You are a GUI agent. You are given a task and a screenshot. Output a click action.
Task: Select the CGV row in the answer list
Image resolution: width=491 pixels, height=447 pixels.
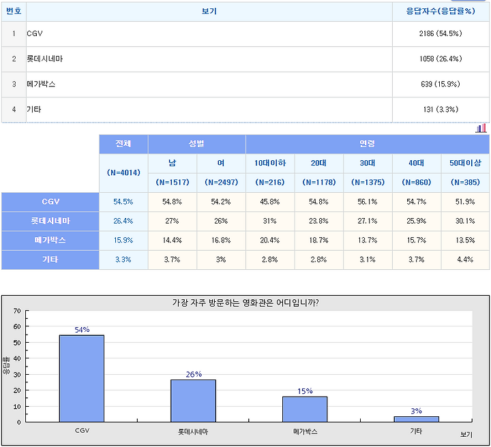click(x=245, y=34)
